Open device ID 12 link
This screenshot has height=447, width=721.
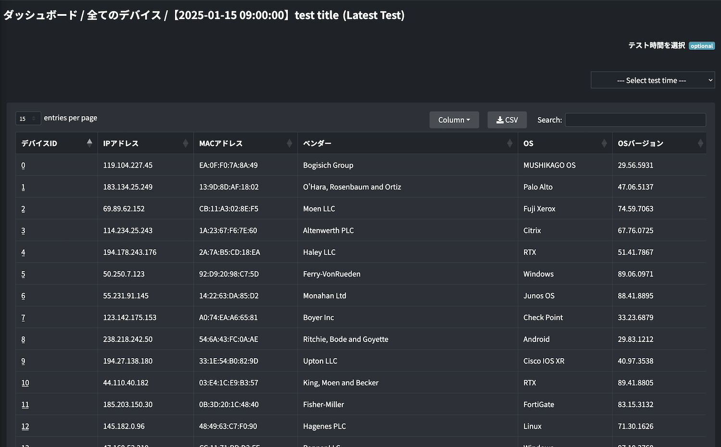(x=25, y=426)
